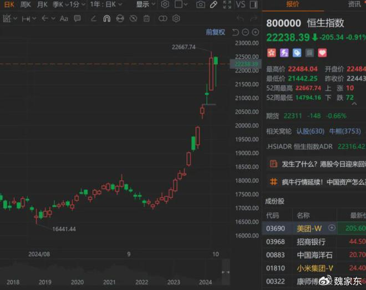This screenshot has height=290, width=366.
Task: Select the pencil drawing tool
Action: (213, 4)
